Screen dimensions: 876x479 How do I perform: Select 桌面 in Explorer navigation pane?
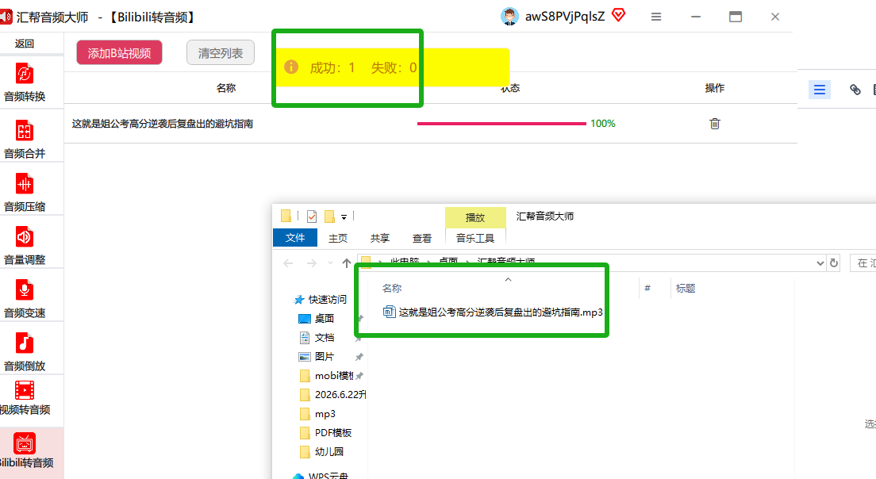(324, 319)
